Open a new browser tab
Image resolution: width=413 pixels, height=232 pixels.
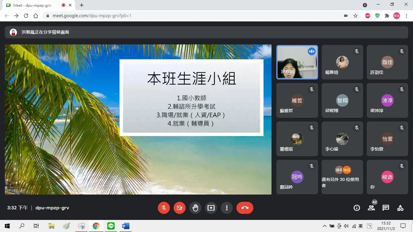pyautogui.click(x=82, y=5)
